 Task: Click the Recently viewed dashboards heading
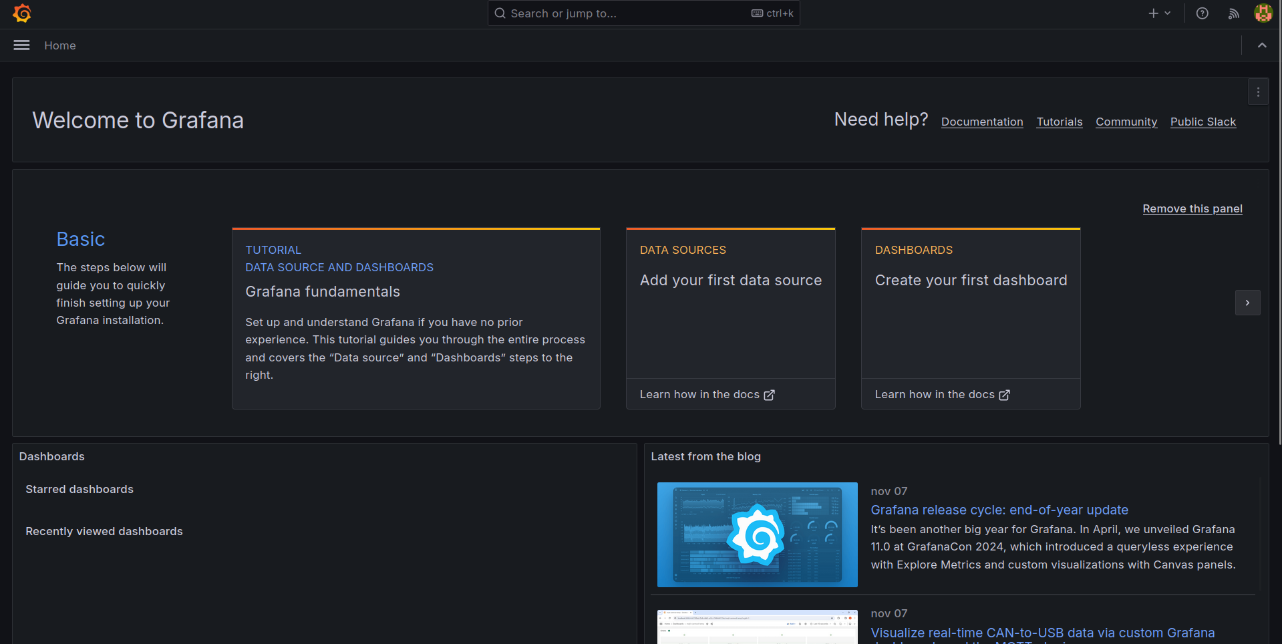104,531
